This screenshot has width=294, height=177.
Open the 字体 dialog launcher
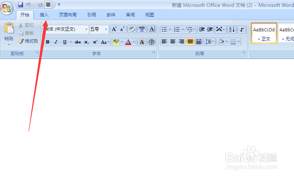pos(154,53)
